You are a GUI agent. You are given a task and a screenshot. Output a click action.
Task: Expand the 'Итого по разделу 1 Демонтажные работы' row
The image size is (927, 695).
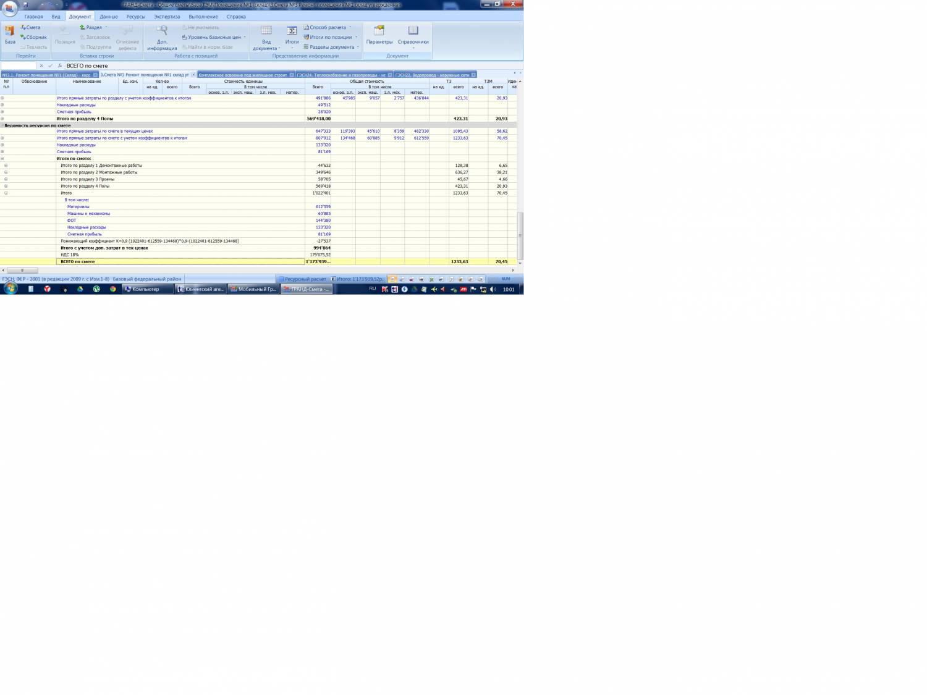click(x=6, y=166)
